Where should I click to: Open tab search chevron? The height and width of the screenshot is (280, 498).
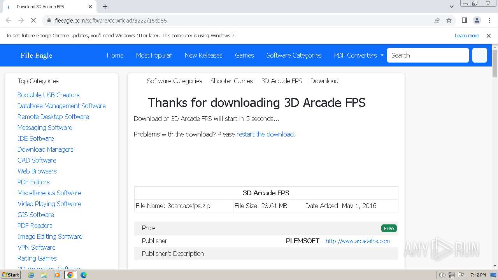(x=452, y=7)
